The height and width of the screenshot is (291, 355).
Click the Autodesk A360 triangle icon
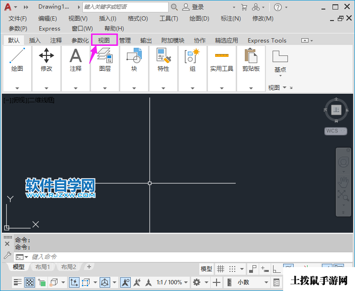click(256, 7)
